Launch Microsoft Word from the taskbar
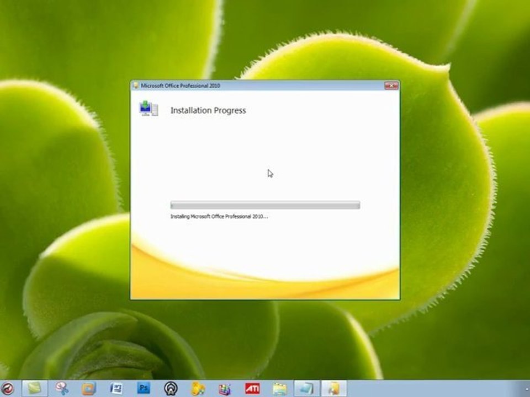Image resolution: width=530 pixels, height=397 pixels. (116, 388)
